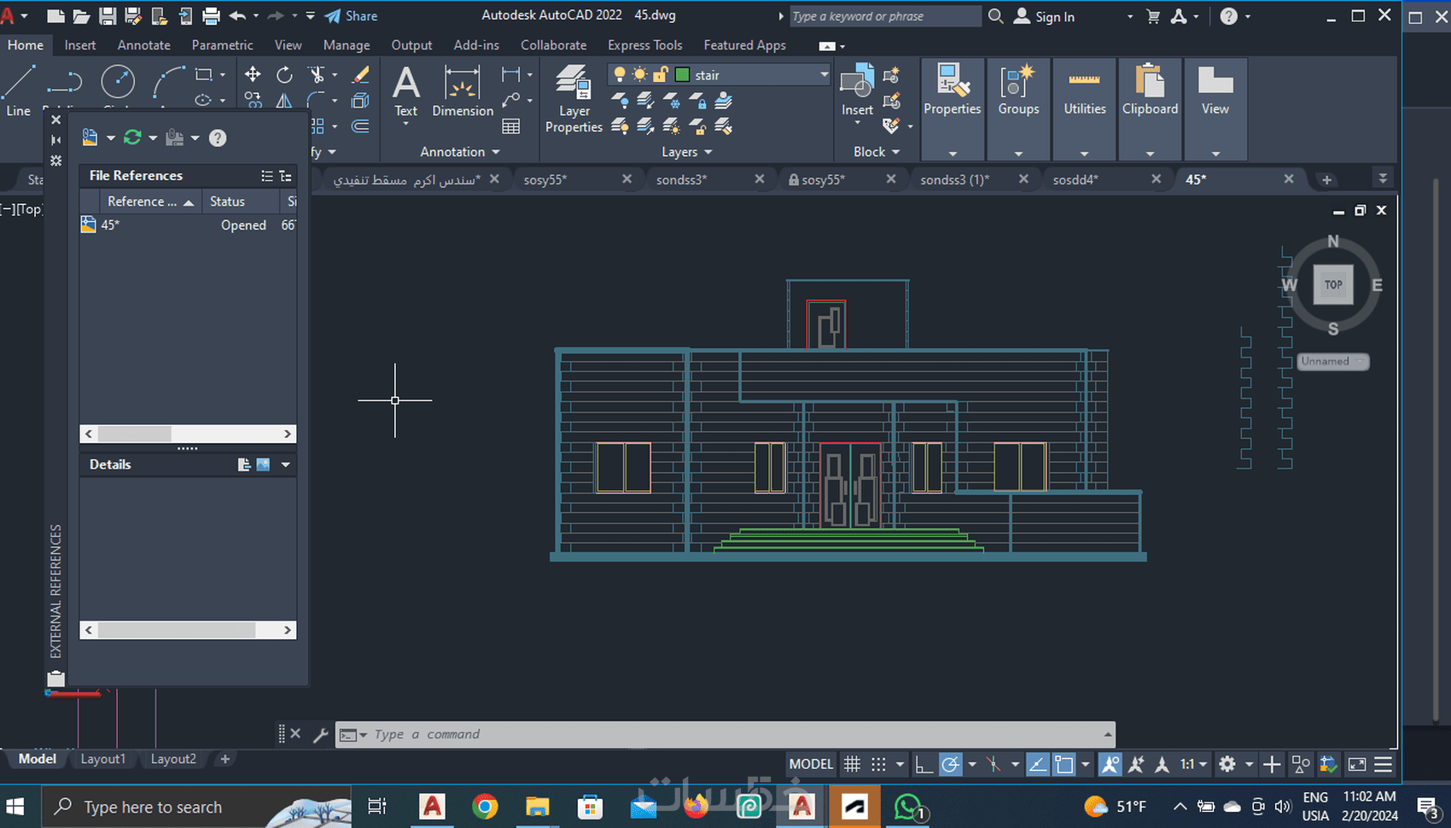Image resolution: width=1451 pixels, height=828 pixels.
Task: Click the Offset tool icon
Action: pyautogui.click(x=361, y=126)
